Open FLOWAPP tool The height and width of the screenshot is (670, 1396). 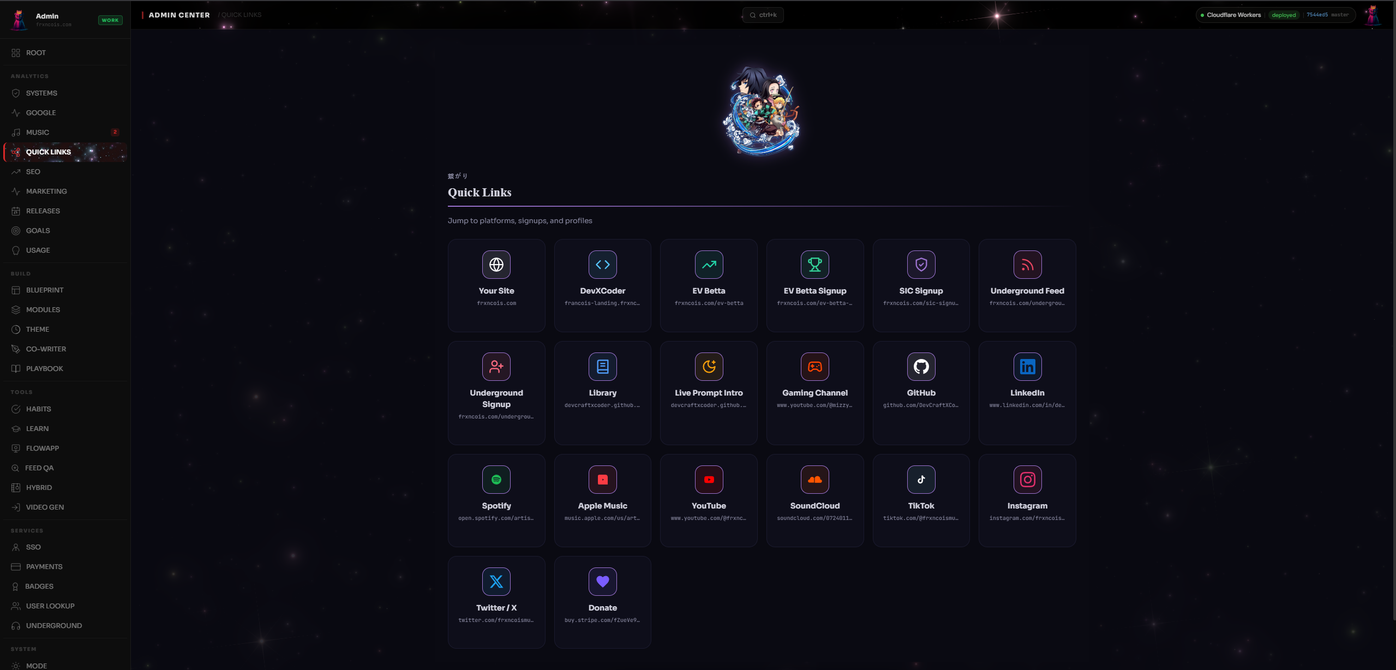[65, 448]
